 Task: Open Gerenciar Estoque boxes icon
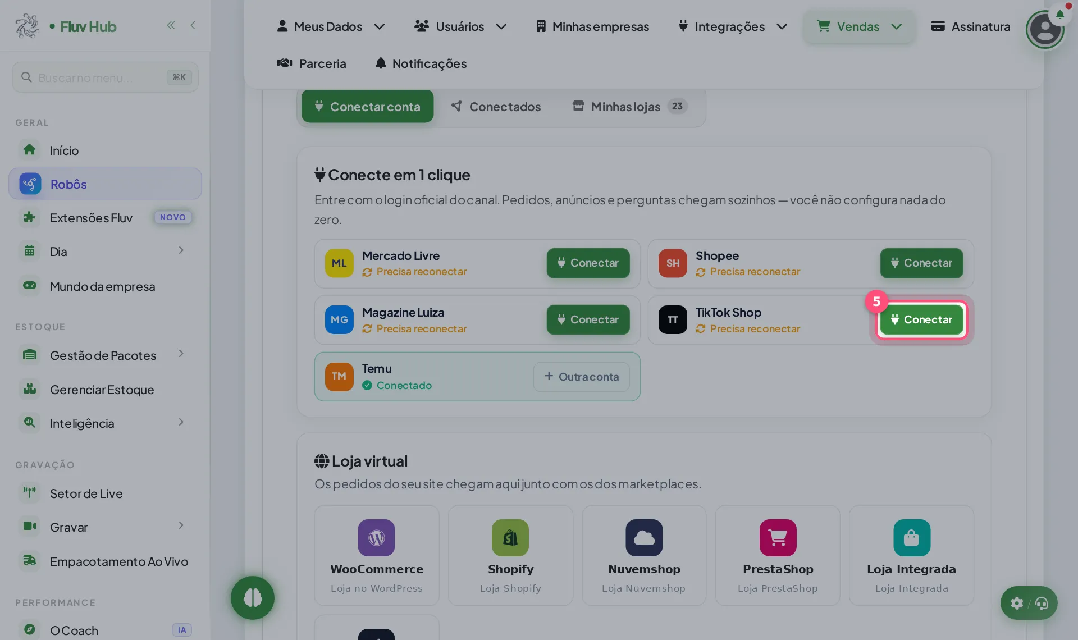click(30, 389)
